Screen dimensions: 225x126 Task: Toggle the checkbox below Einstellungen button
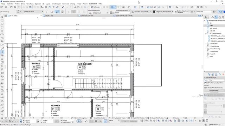point(205,95)
